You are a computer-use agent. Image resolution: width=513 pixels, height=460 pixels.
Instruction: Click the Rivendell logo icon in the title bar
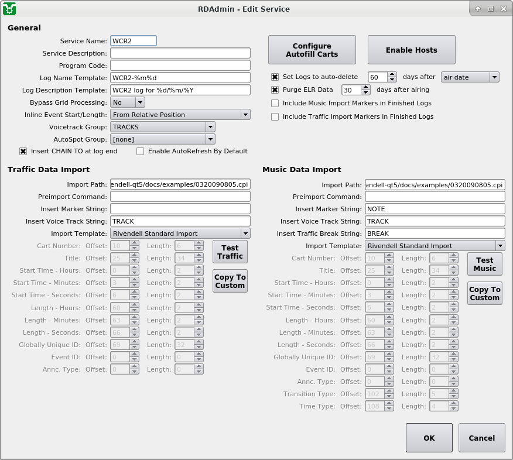9,9
